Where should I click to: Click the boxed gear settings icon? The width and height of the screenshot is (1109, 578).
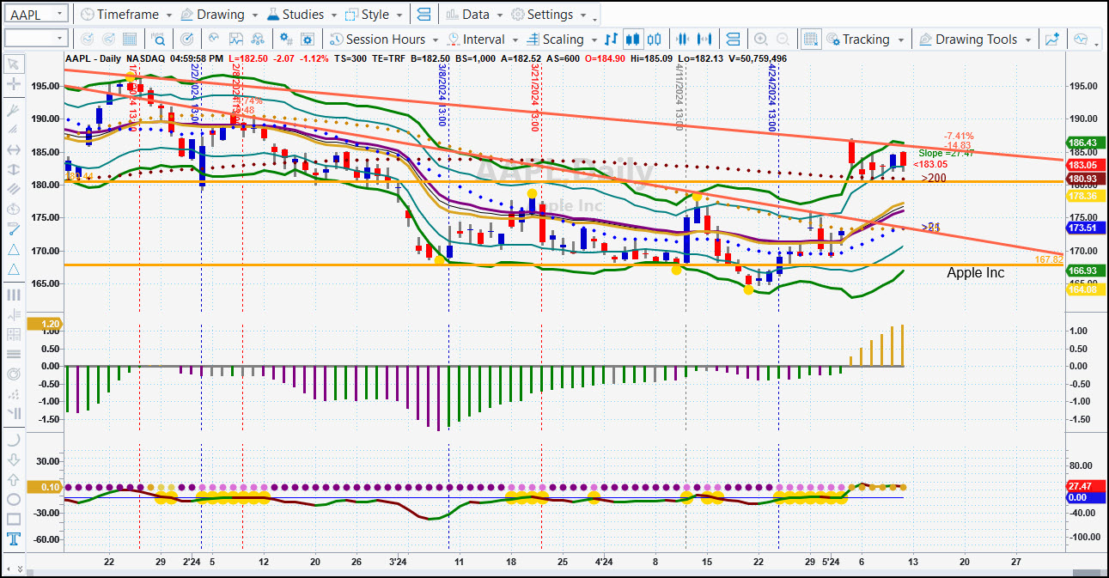click(308, 40)
